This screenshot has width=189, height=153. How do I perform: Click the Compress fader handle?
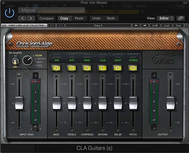87,103
